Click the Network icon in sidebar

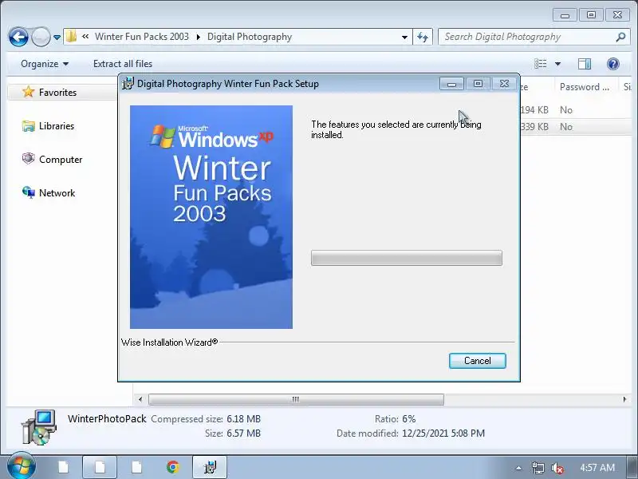[28, 192]
